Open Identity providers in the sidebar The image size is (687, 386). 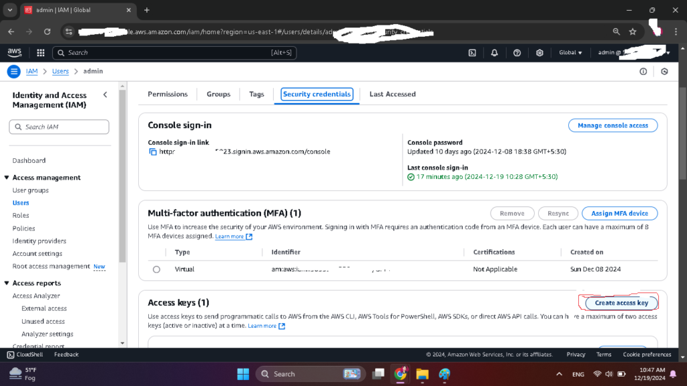[x=40, y=241]
